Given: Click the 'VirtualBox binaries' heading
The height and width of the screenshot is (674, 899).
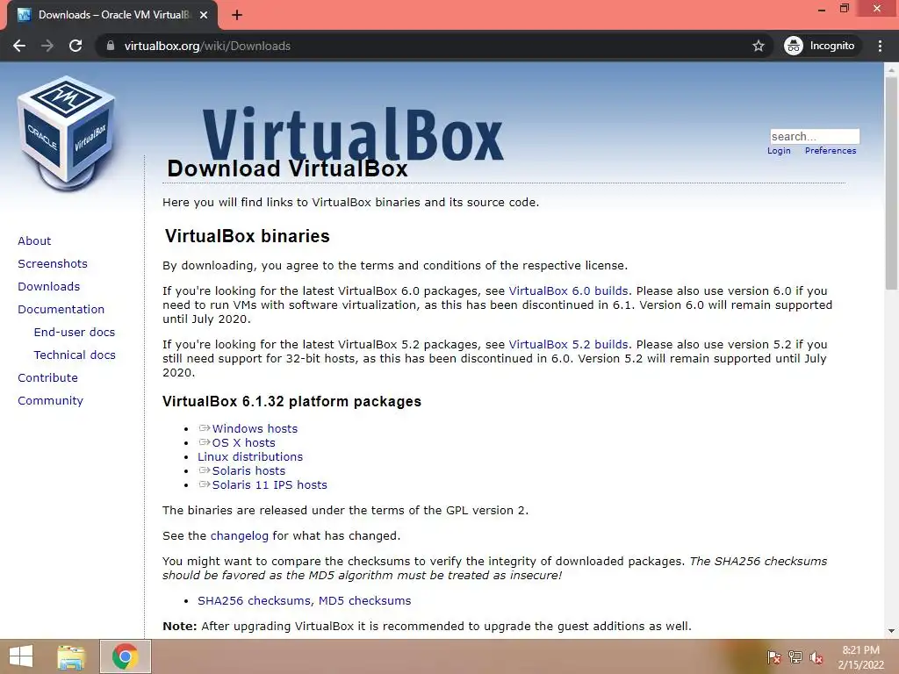Looking at the screenshot, I should pyautogui.click(x=247, y=236).
